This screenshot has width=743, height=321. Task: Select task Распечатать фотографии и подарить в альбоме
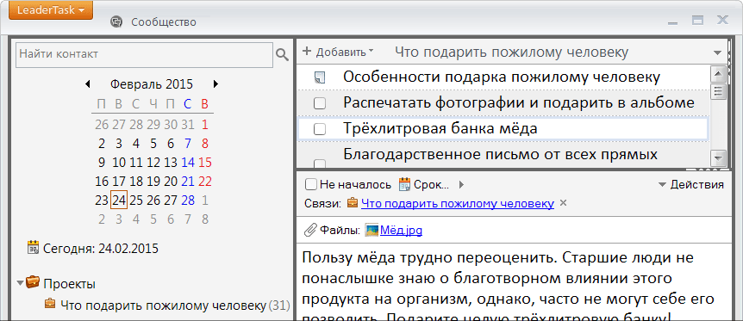point(518,102)
